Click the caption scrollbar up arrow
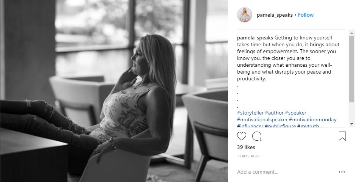The height and width of the screenshot is (182, 355). (352, 33)
